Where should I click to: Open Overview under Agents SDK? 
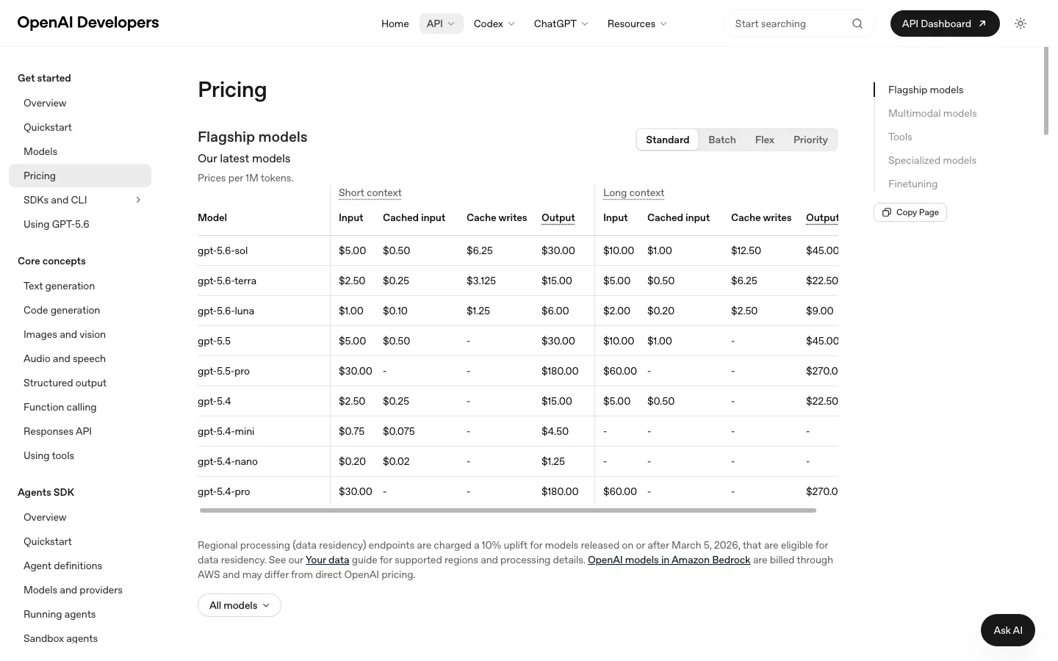(80, 517)
